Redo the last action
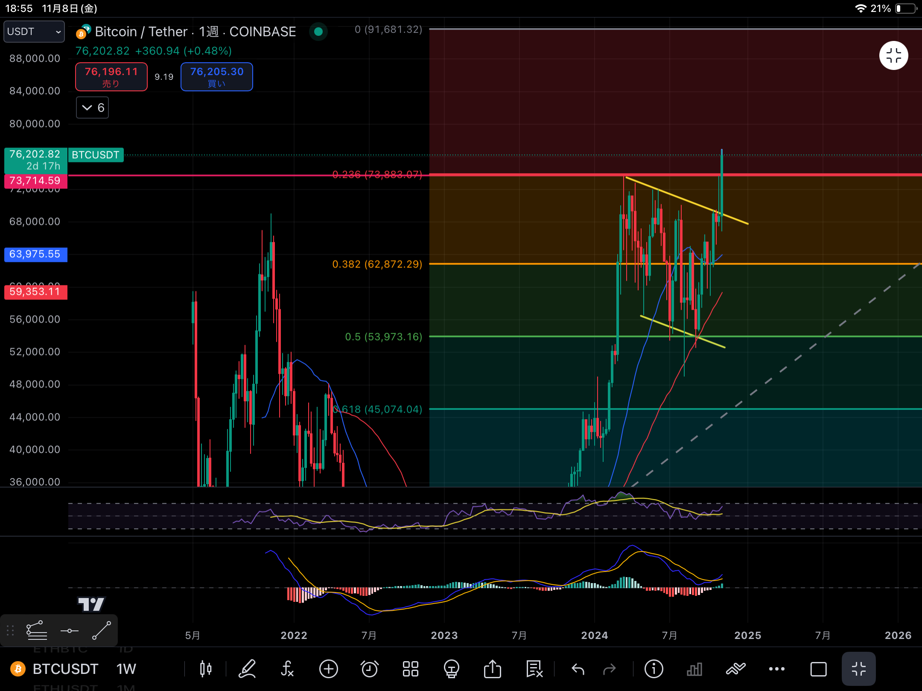This screenshot has height=691, width=922. 610,669
